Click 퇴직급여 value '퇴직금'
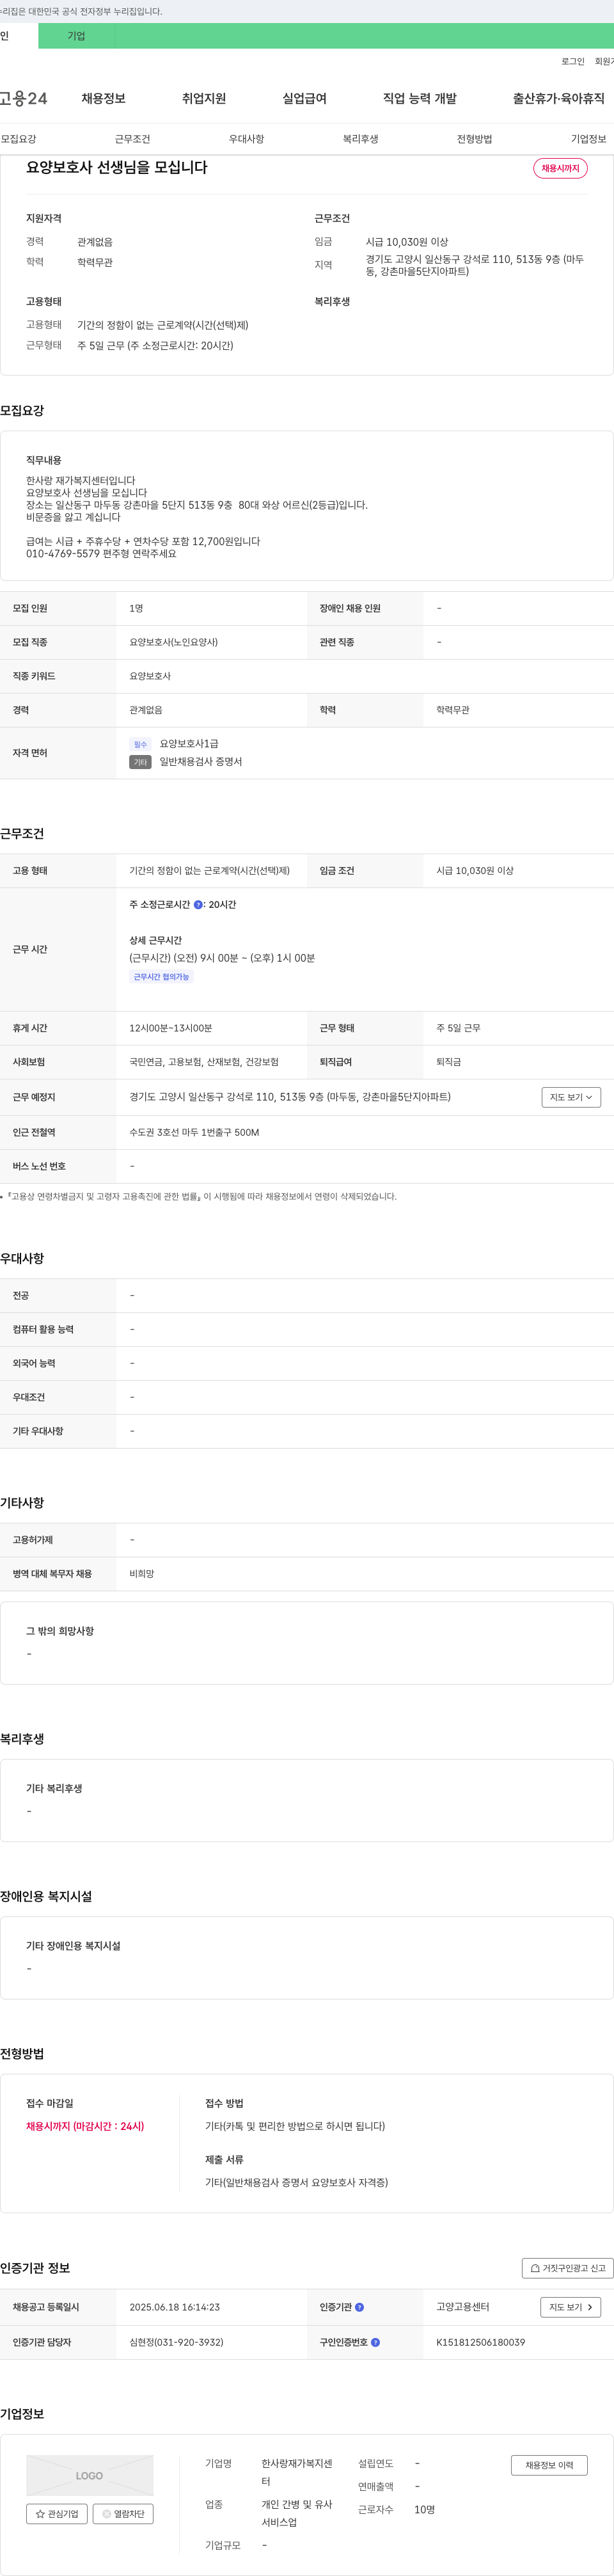The width and height of the screenshot is (614, 2576). point(449,1062)
